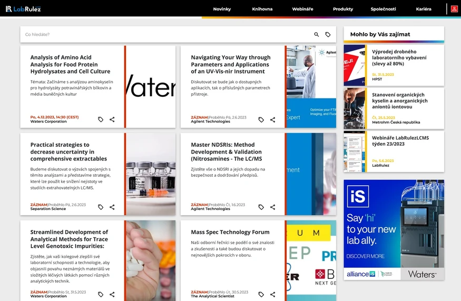
Task: Open 'Navigating Your Way through Parameters' title
Action: 231,64
